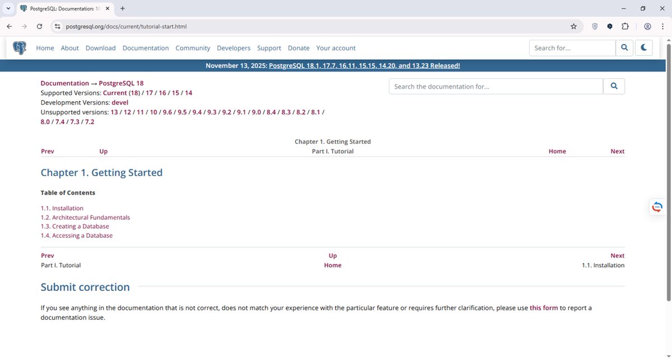Open unsupported version 13 link
The width and height of the screenshot is (672, 359).
(x=114, y=112)
